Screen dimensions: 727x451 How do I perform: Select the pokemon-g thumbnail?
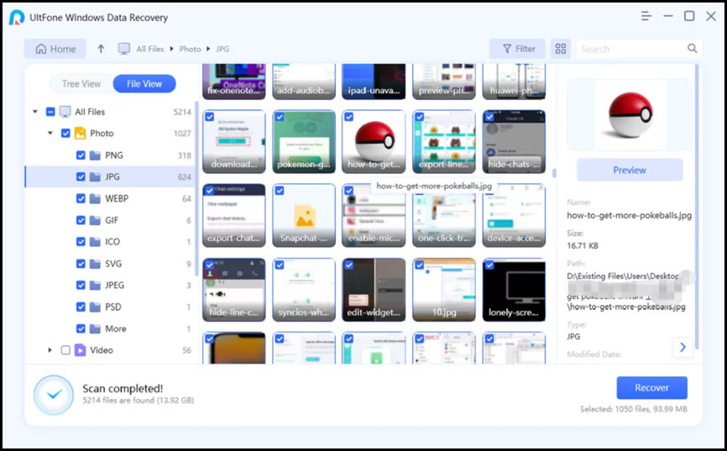point(304,142)
